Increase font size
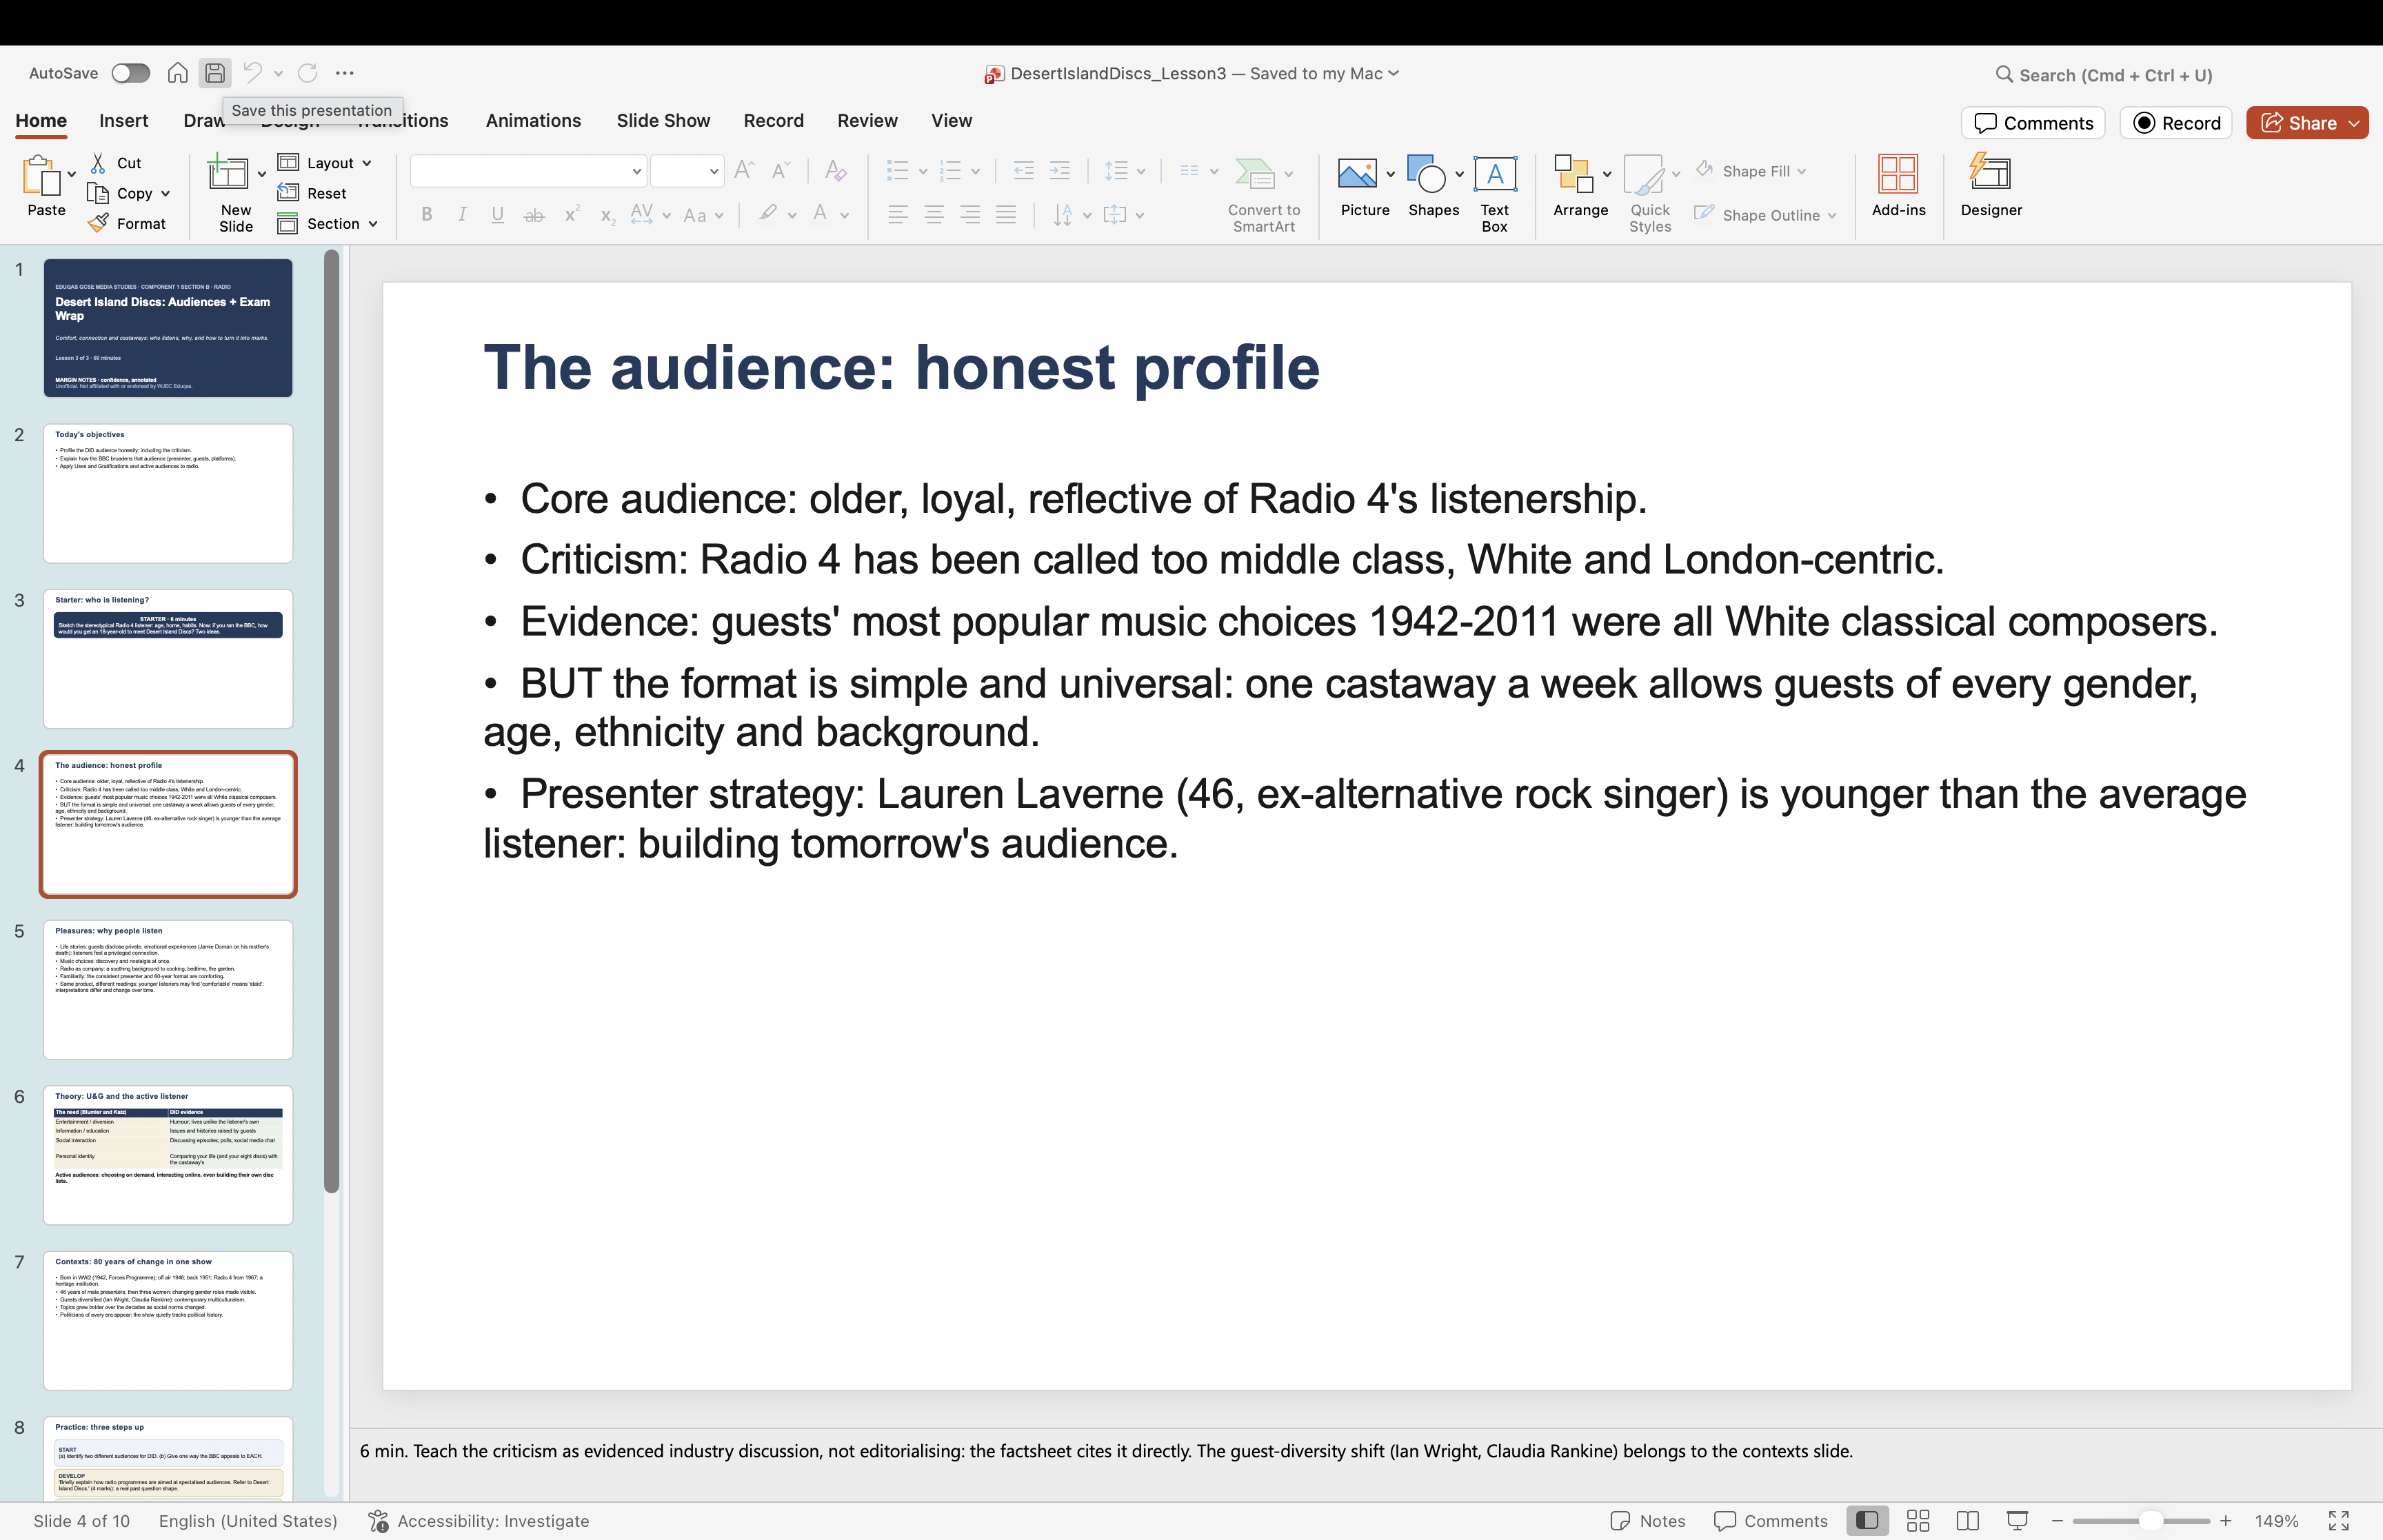2383x1540 pixels. point(744,170)
